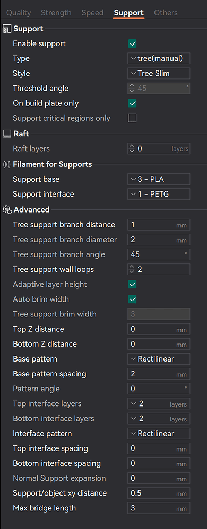Click the Bottom Z distance field

(x=159, y=344)
